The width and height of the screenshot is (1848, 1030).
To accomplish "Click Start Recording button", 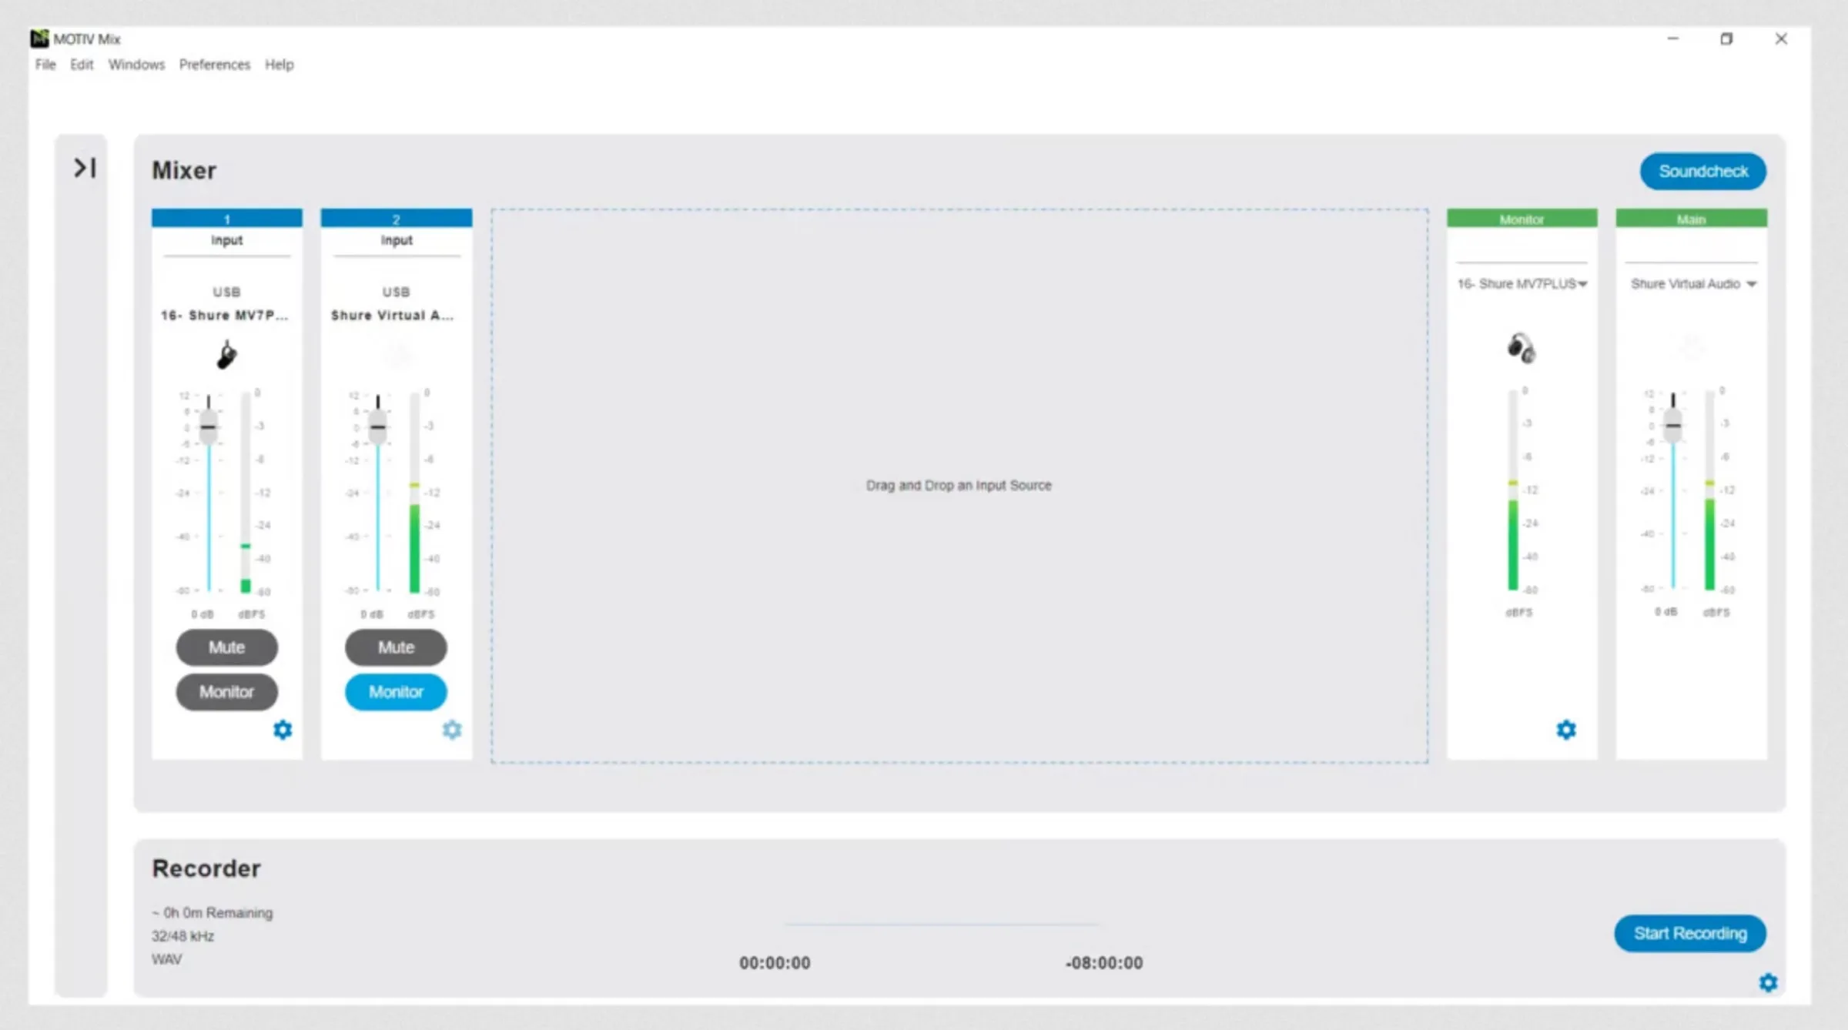I will 1690,933.
